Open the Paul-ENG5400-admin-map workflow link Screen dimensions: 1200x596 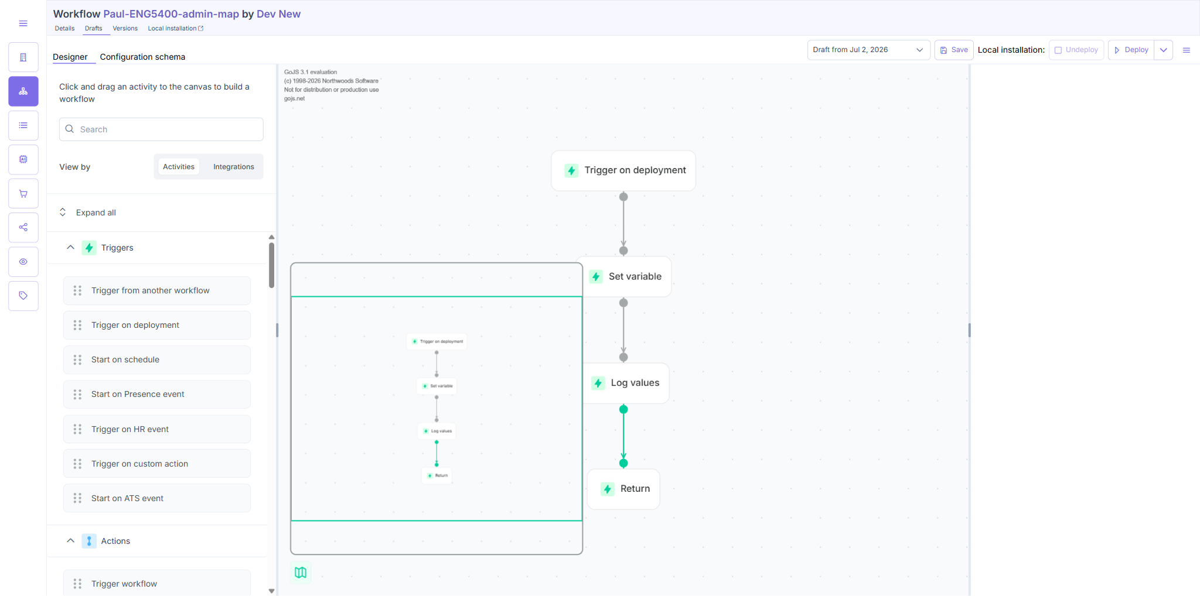click(x=171, y=14)
